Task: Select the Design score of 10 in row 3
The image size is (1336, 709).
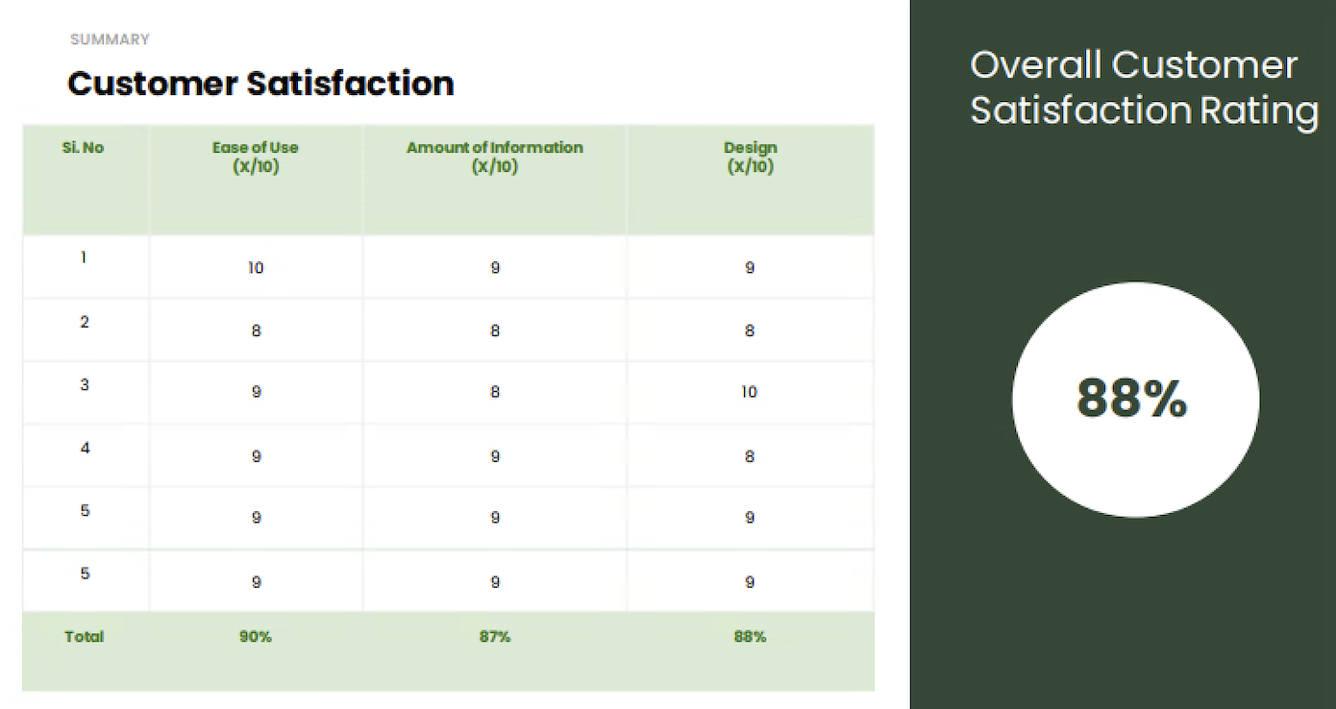Action: 750,392
